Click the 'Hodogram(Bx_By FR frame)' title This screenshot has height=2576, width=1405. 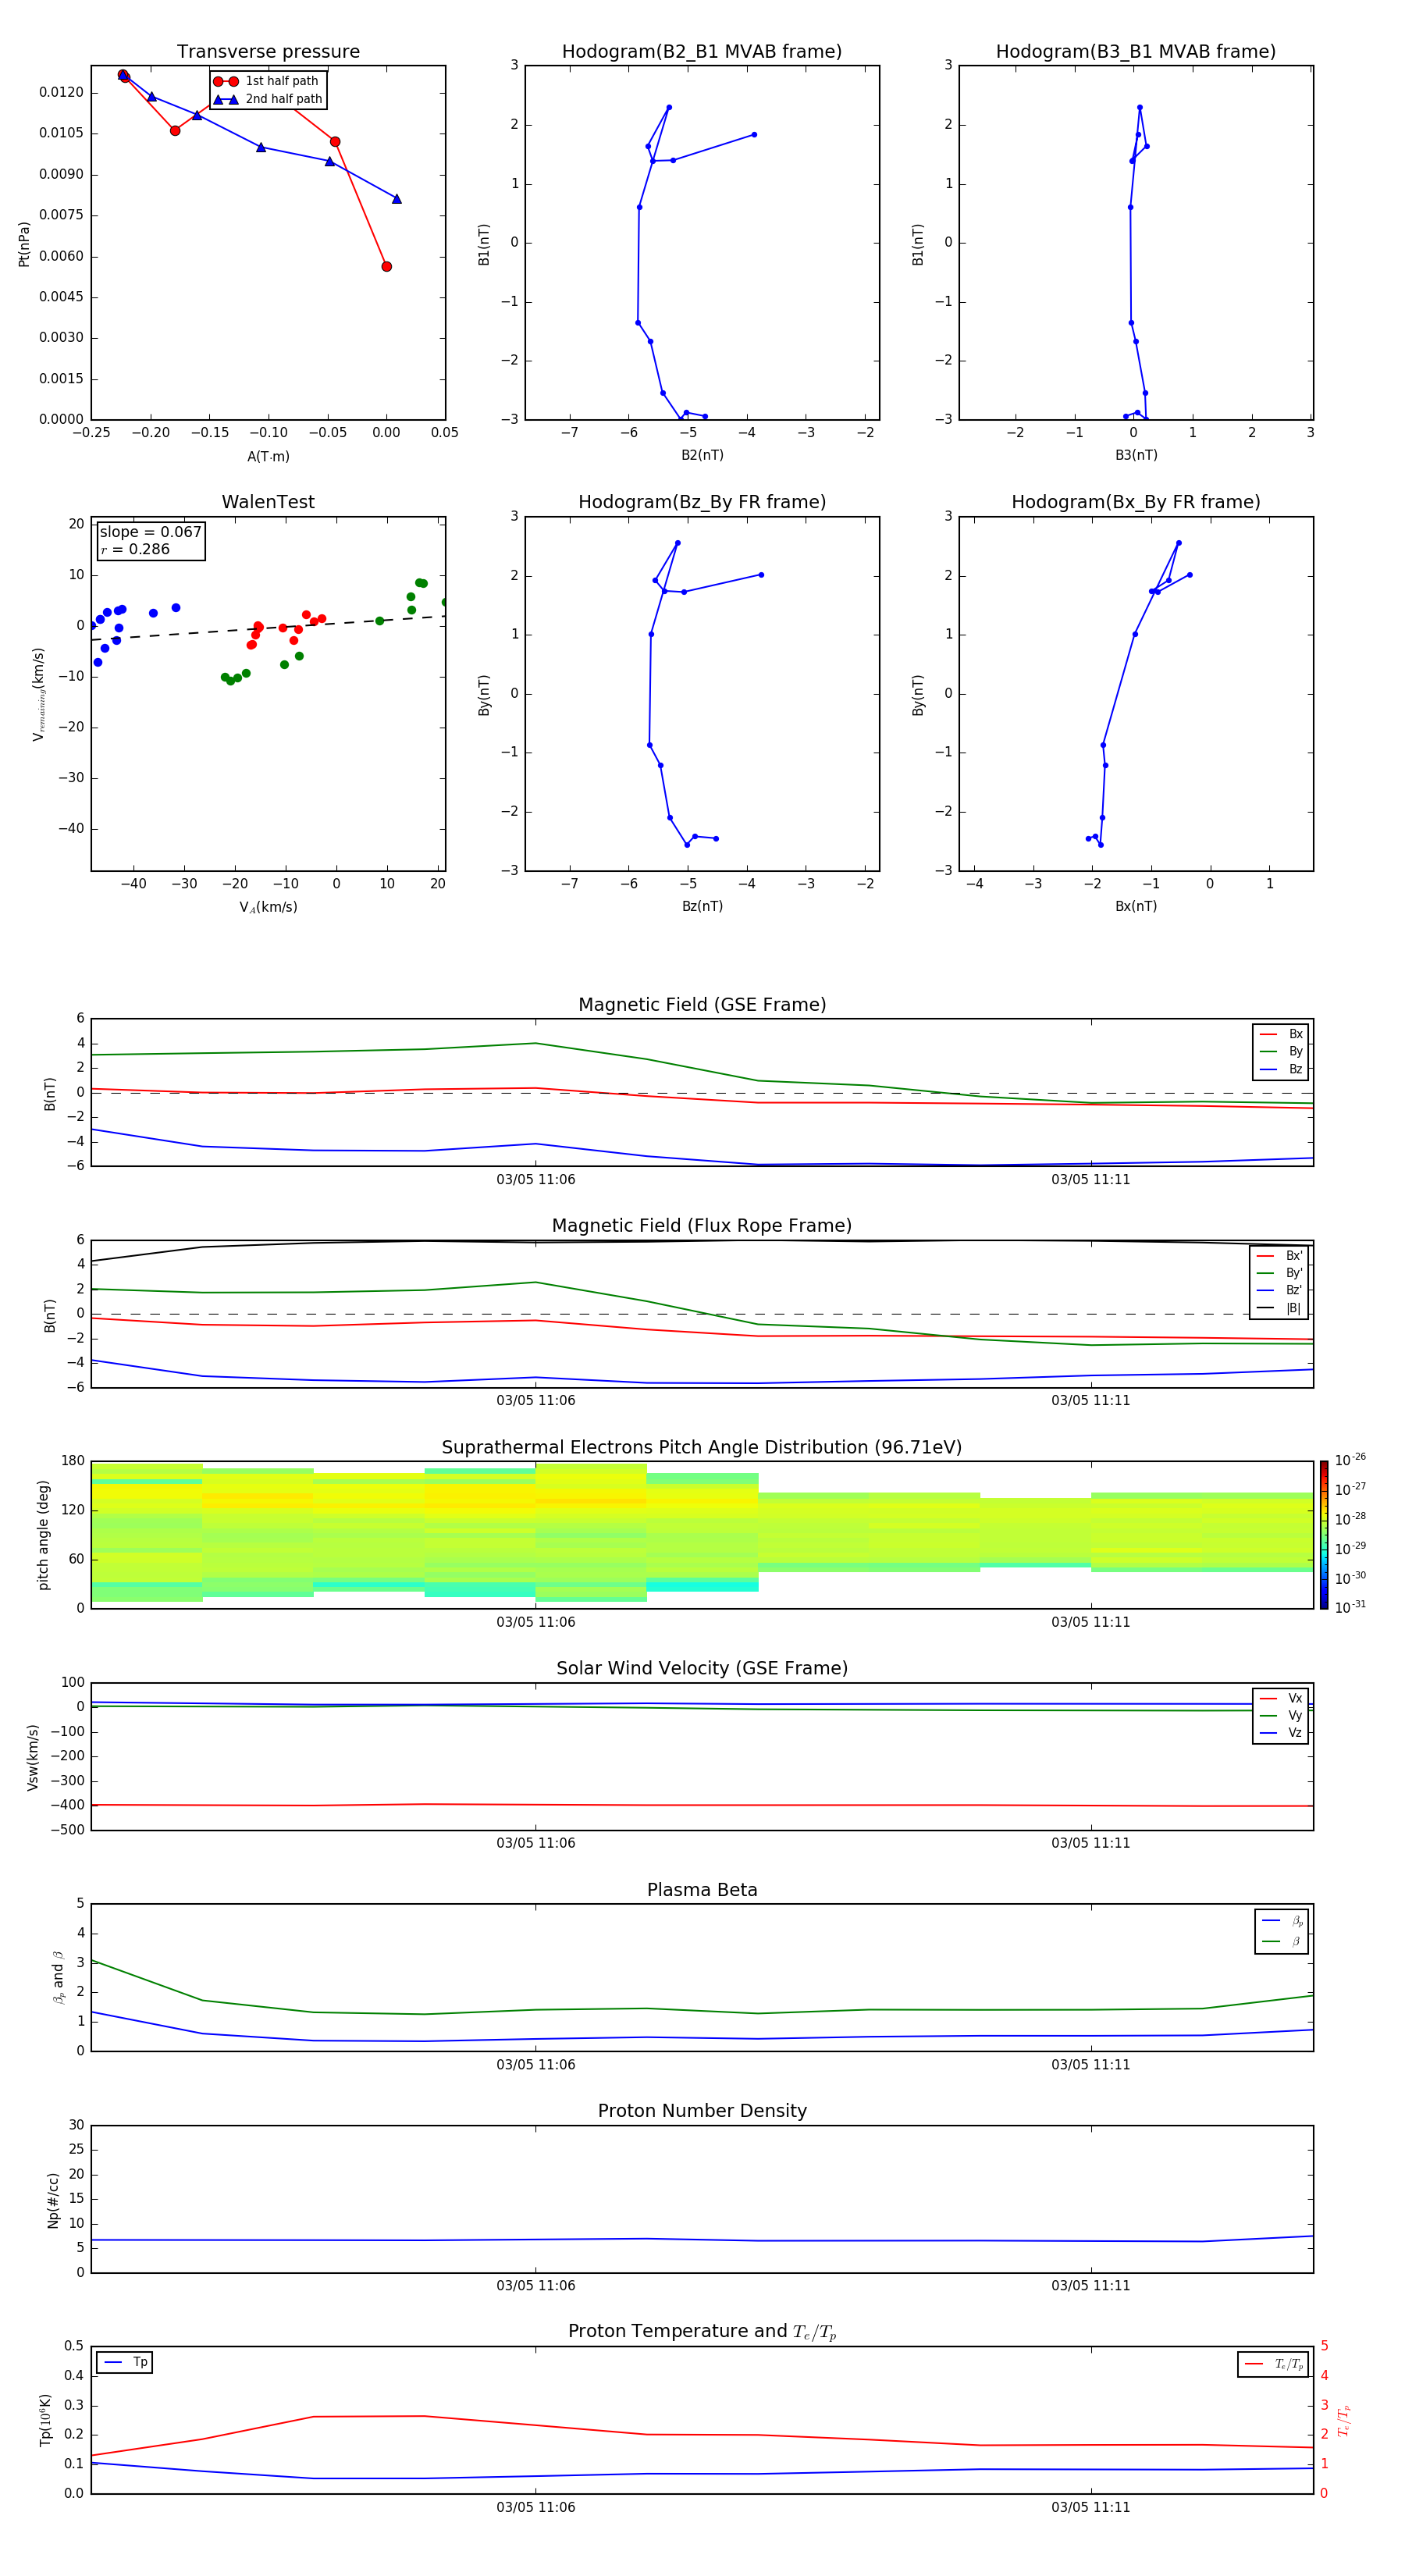1136,502
